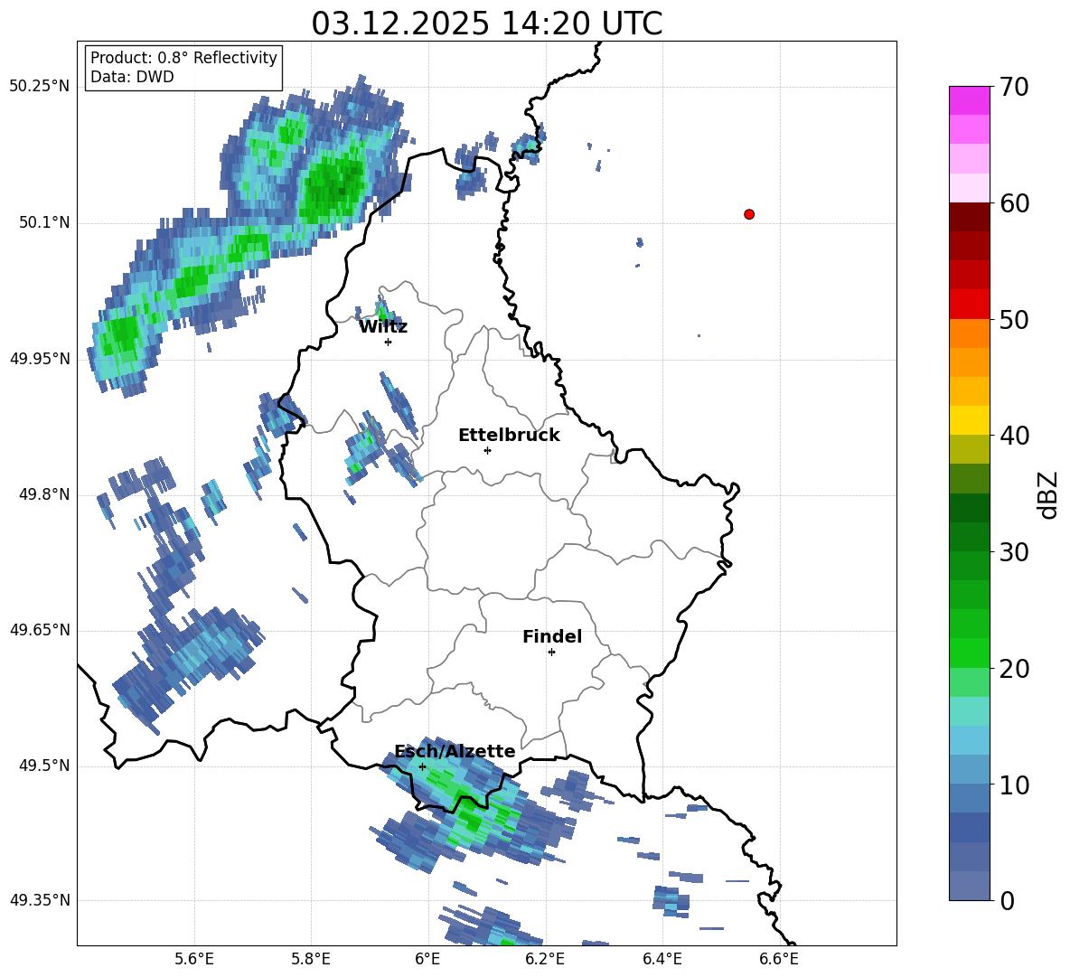
Task: Click the title 03.12.2025 14:20 UTC
Action: tap(486, 23)
